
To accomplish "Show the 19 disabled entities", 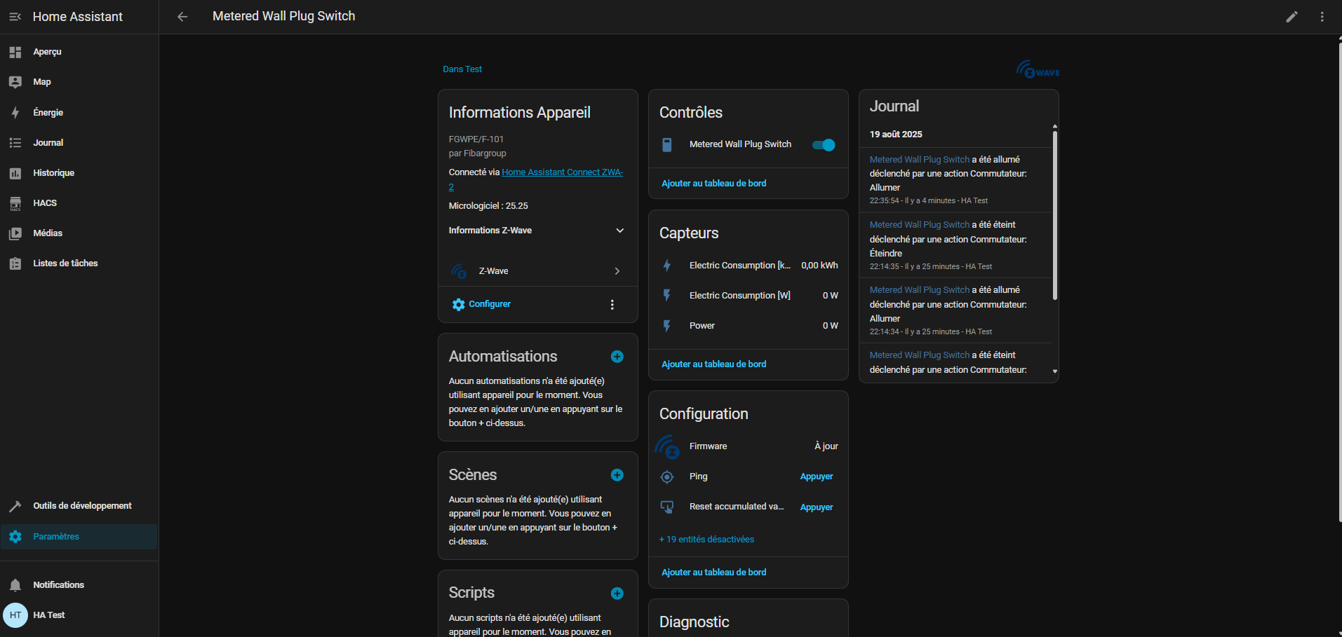I will [706, 540].
